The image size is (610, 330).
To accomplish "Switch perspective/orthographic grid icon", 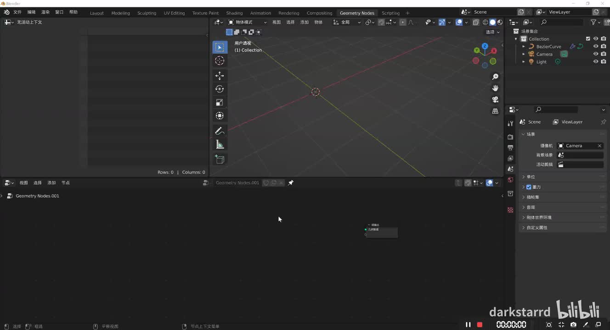I will (x=495, y=111).
